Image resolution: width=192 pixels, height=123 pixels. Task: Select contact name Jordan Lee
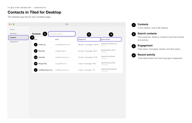tap(42, 45)
